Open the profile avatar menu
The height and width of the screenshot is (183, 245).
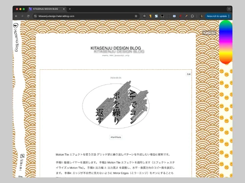pos(201,16)
